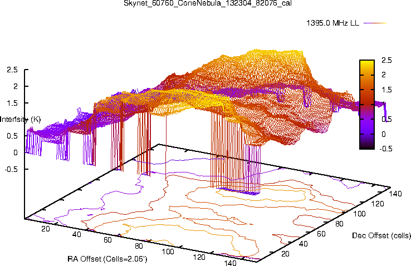Click the 100 tick on the RA Offset axis

[x=168, y=252]
